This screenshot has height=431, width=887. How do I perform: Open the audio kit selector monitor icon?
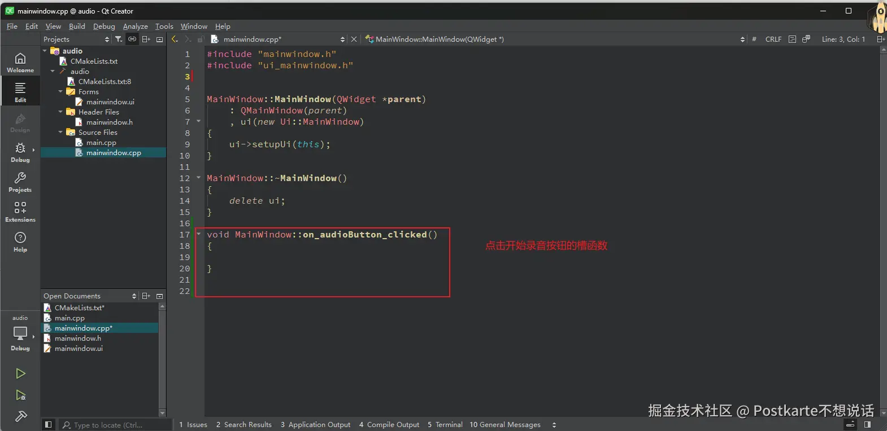click(x=20, y=333)
